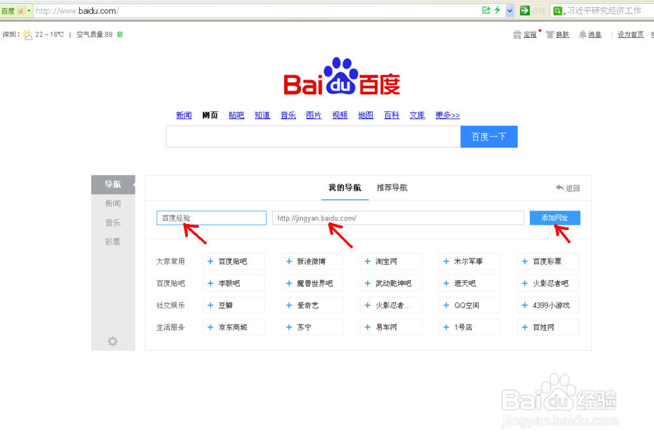Screen dimensions: 654x443
Task: Click the URL field with jingyan.baidu.com
Action: pyautogui.click(x=398, y=218)
